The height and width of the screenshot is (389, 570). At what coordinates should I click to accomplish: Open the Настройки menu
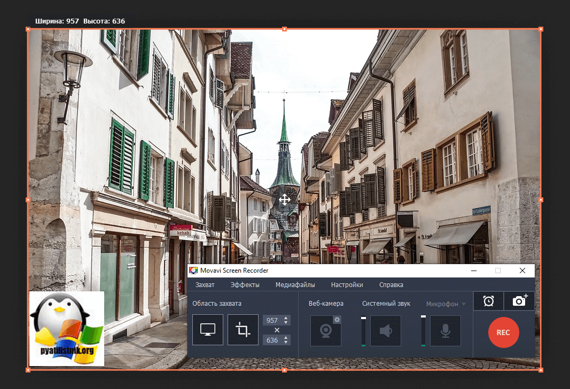[x=347, y=285]
